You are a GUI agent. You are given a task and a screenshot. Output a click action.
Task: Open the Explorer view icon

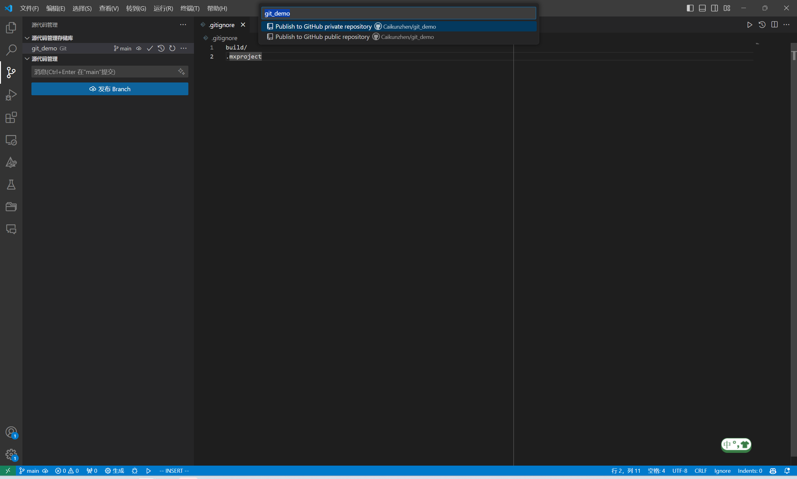pos(11,28)
